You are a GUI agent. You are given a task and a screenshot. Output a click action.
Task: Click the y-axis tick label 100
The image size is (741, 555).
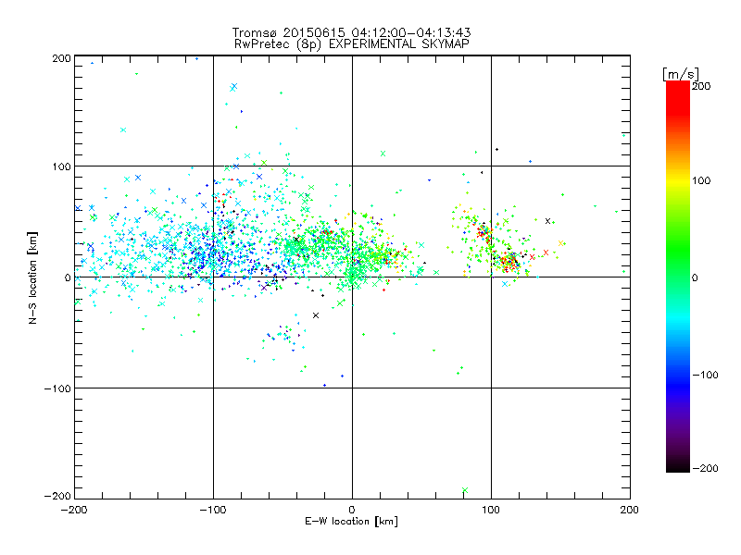61,166
